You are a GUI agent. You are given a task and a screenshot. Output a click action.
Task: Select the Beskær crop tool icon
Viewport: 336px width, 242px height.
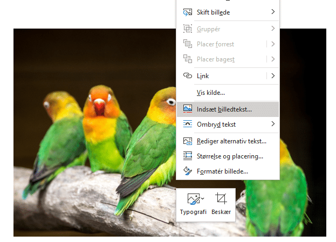221,199
